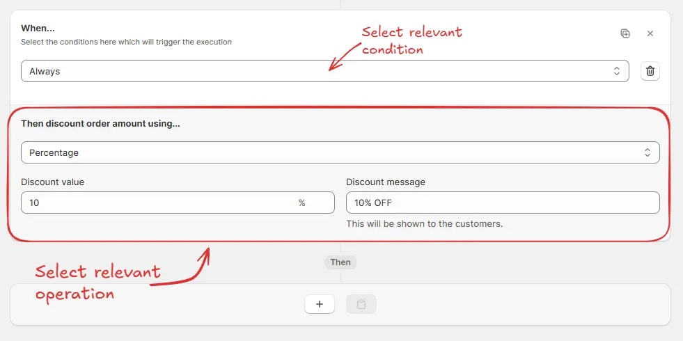Open the Always condition dropdown

point(325,71)
